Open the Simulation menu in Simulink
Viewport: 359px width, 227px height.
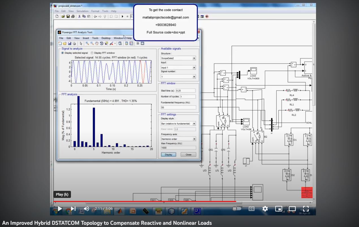(x=82, y=11)
